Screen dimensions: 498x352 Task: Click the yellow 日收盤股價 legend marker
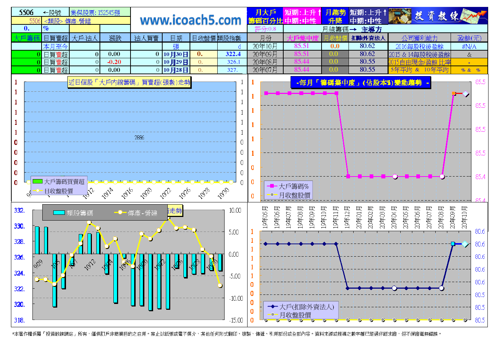tap(38, 191)
